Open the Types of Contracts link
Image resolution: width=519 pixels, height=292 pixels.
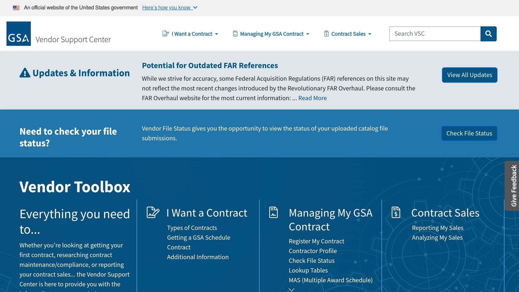[x=192, y=228]
